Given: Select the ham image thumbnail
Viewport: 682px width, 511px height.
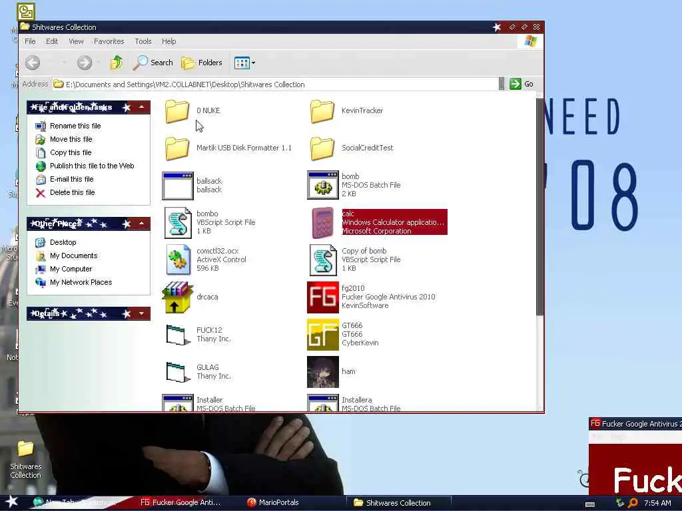Looking at the screenshot, I should tap(323, 372).
